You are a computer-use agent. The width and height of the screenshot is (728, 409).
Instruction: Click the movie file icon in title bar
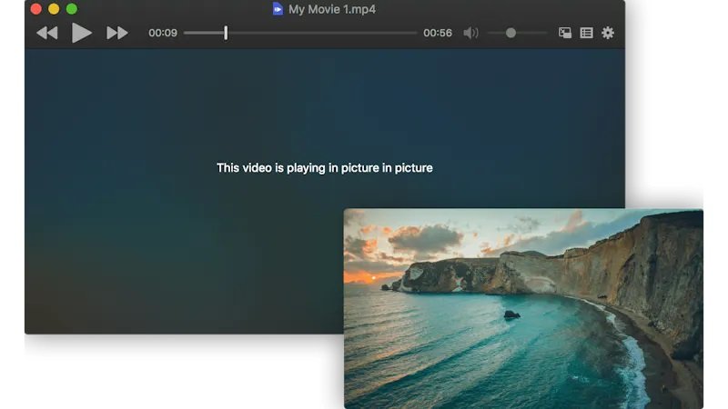(x=278, y=9)
